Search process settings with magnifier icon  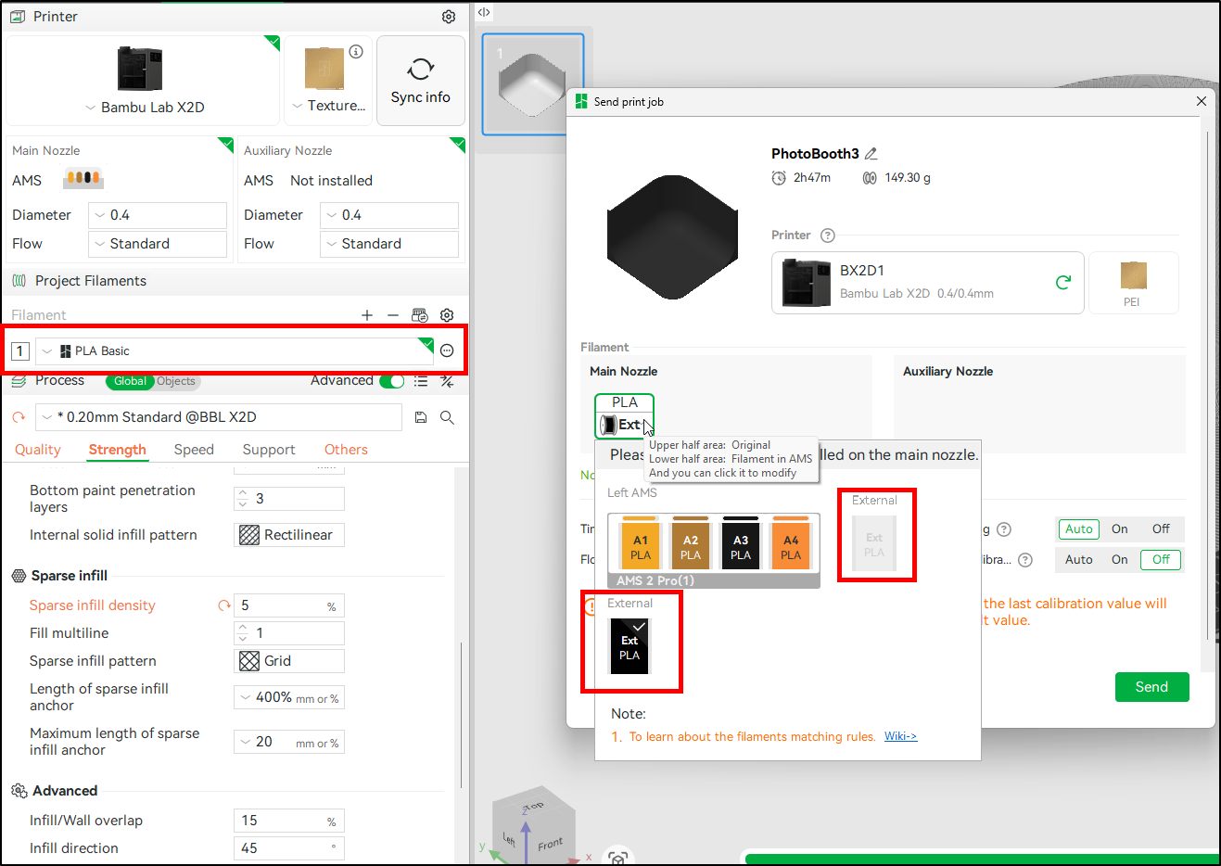click(447, 417)
